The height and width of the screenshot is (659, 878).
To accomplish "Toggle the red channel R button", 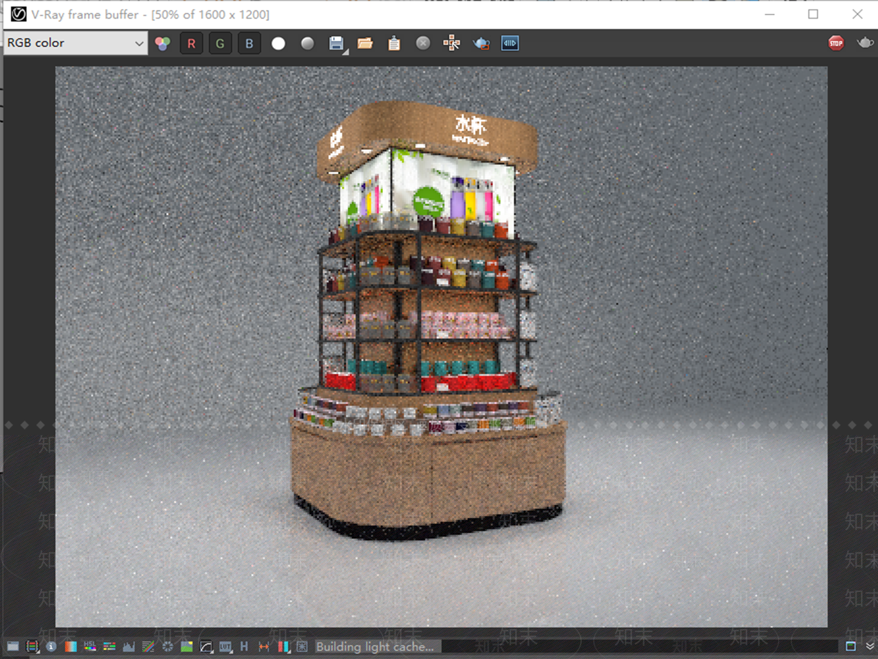I will [x=192, y=43].
